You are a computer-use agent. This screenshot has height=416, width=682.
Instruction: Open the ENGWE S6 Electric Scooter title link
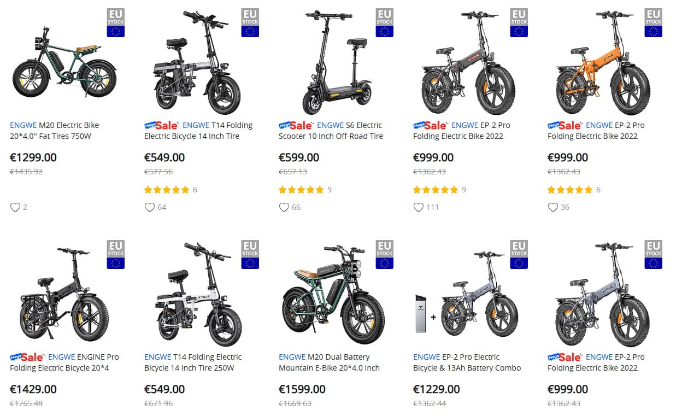[x=331, y=131]
